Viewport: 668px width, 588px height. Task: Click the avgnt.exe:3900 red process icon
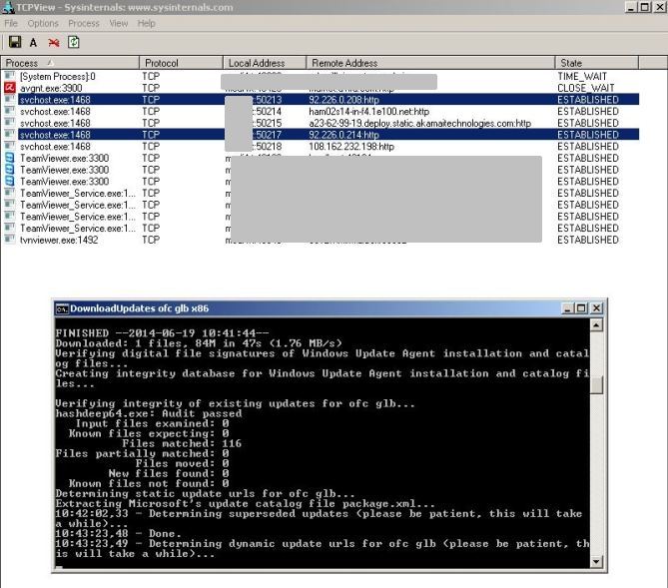(10, 88)
